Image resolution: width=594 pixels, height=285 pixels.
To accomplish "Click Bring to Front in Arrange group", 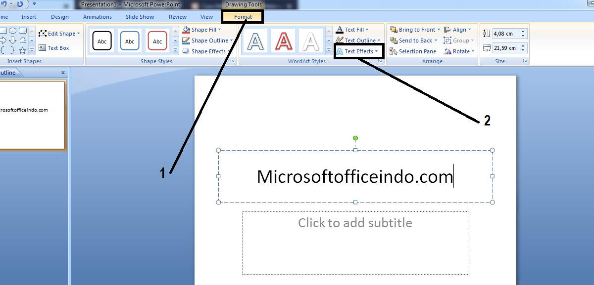I will 415,29.
